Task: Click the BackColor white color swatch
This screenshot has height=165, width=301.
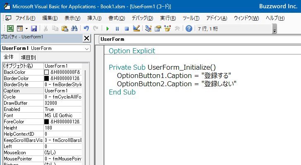Action: coord(46,72)
